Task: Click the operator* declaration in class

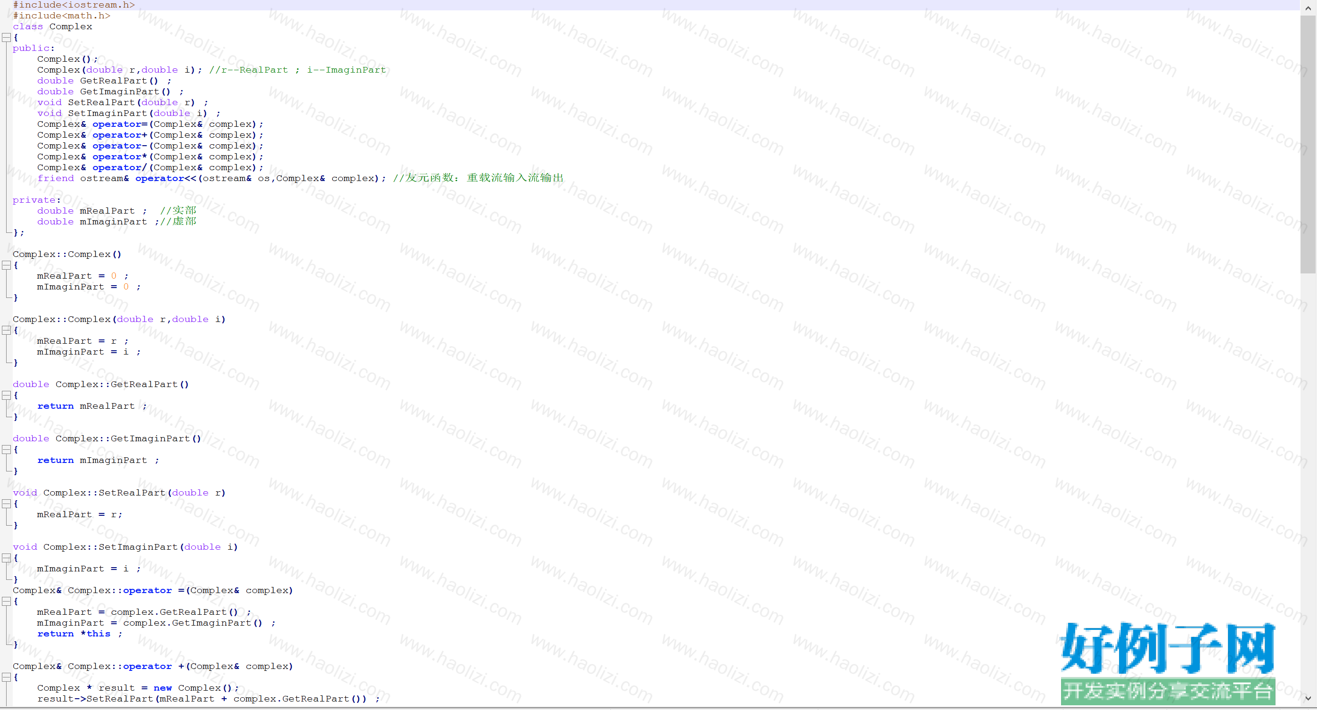Action: coord(150,157)
